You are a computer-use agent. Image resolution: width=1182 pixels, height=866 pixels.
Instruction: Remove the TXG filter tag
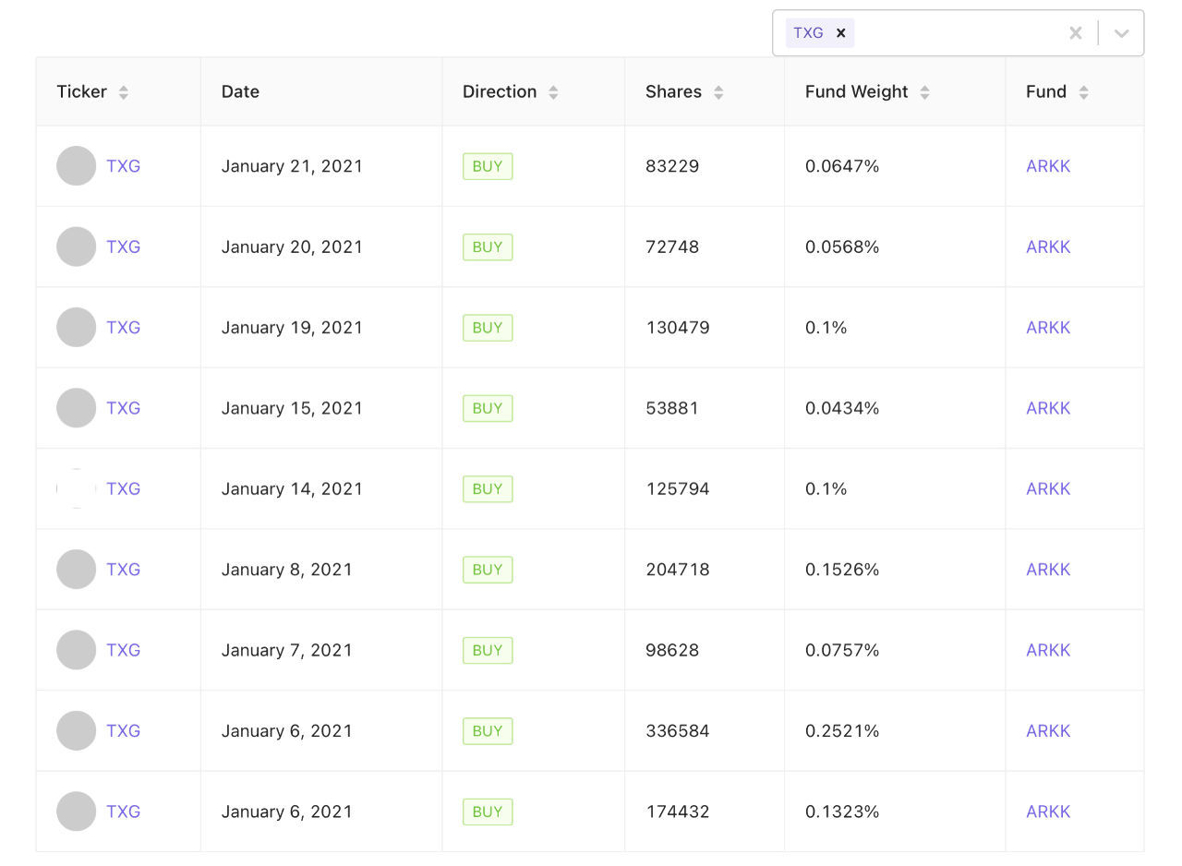[840, 33]
